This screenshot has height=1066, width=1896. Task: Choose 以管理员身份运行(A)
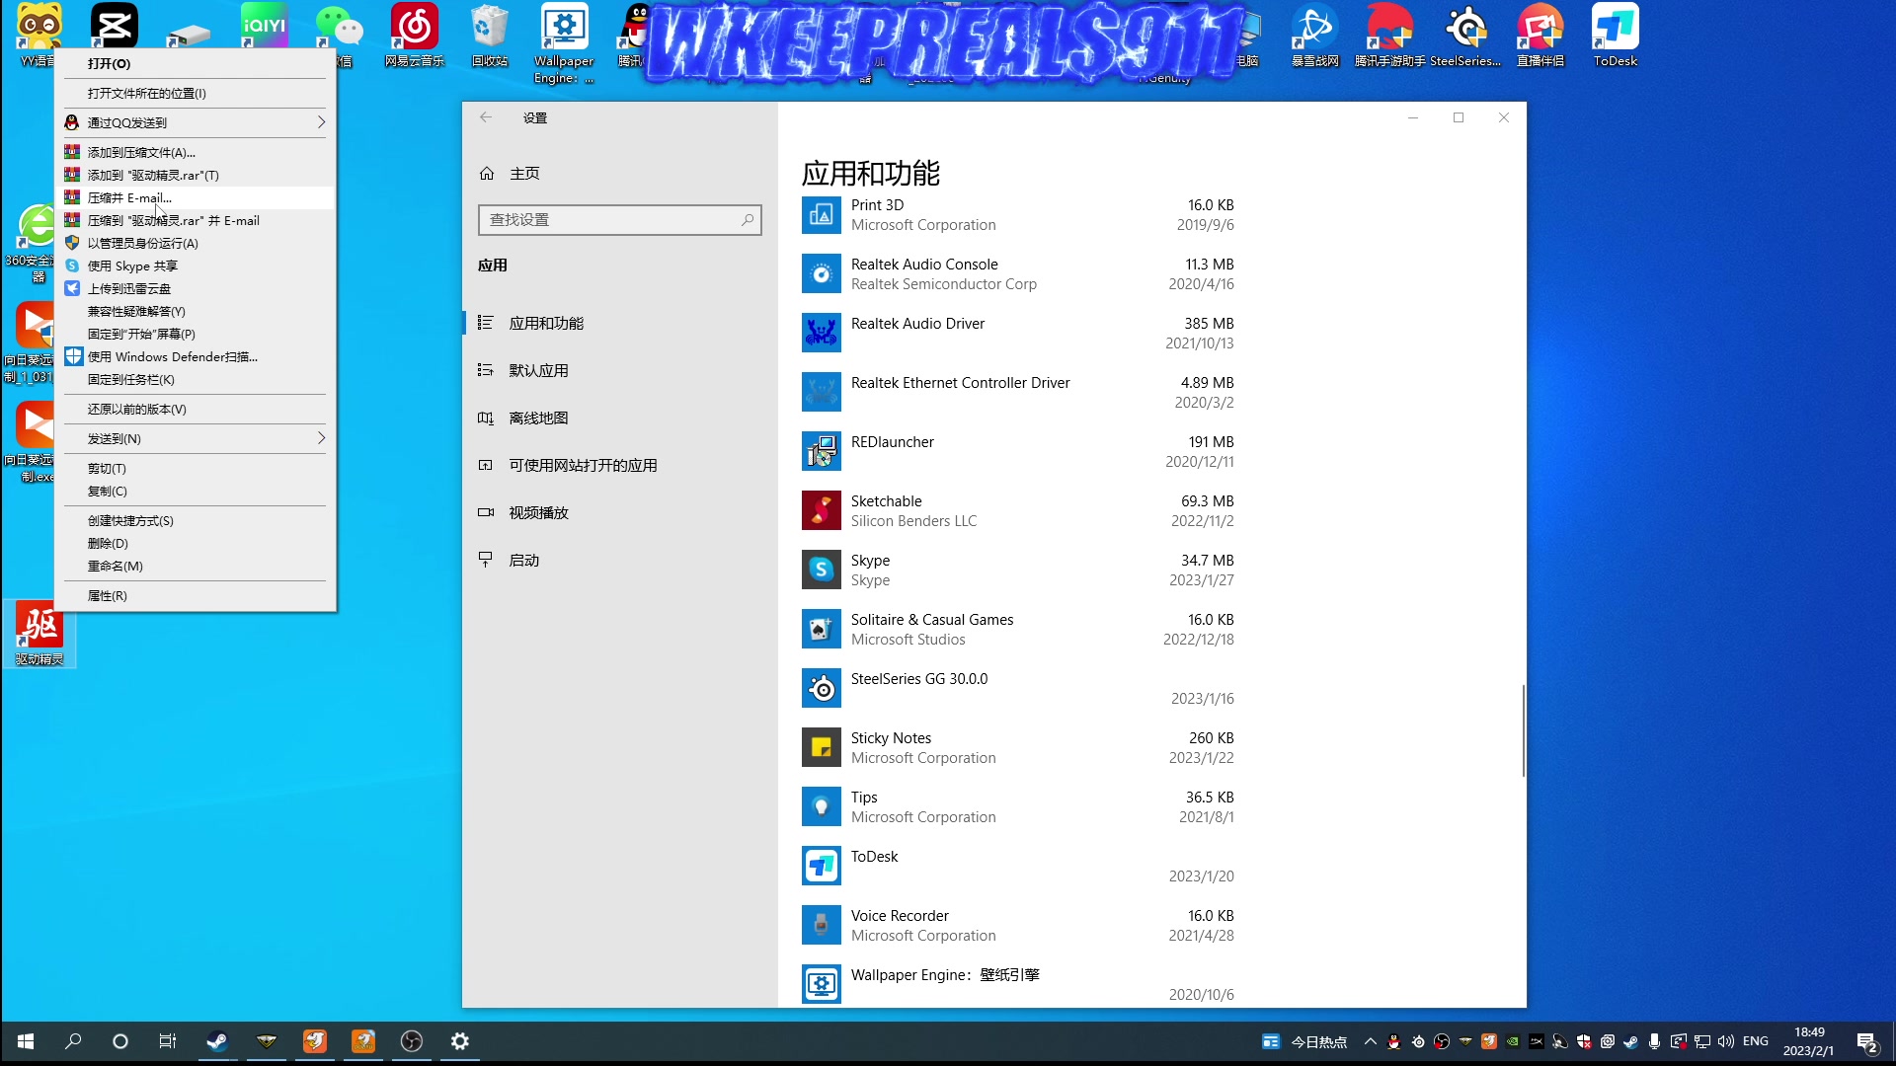click(x=196, y=243)
